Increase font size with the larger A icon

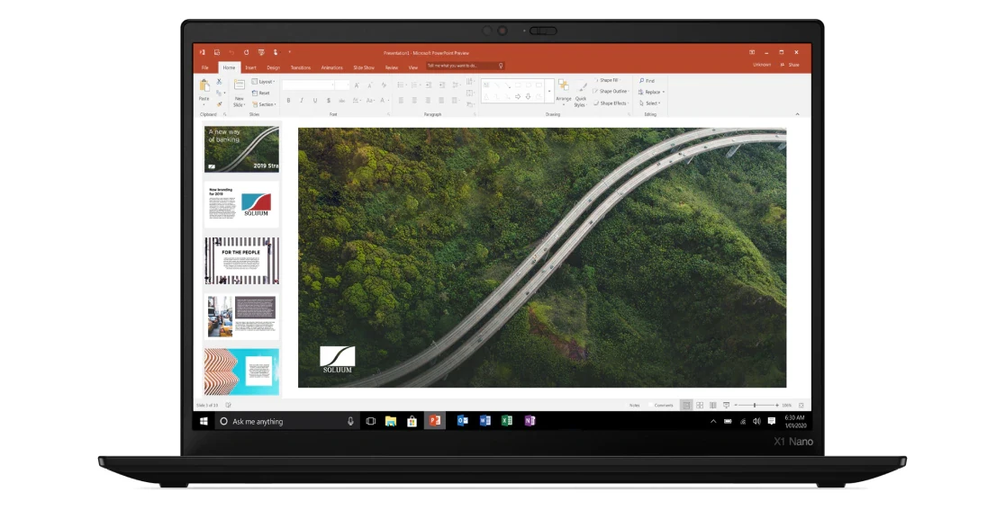pyautogui.click(x=357, y=85)
